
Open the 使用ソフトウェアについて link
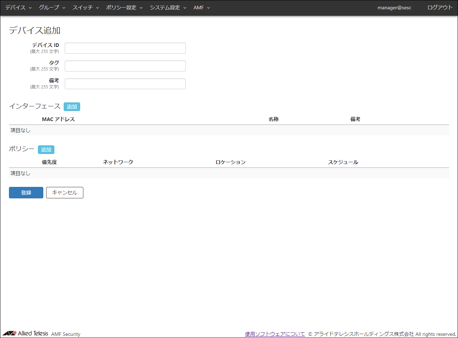275,334
